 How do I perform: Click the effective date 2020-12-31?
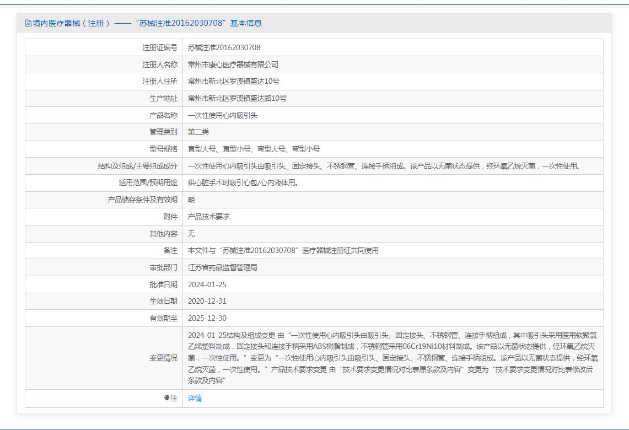(x=207, y=301)
